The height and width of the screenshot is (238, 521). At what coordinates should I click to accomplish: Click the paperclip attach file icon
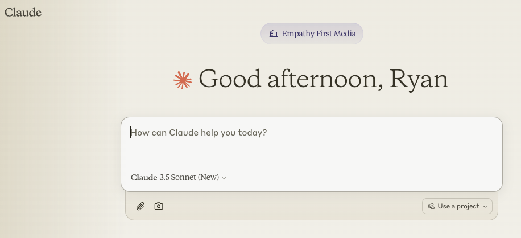[140, 206]
